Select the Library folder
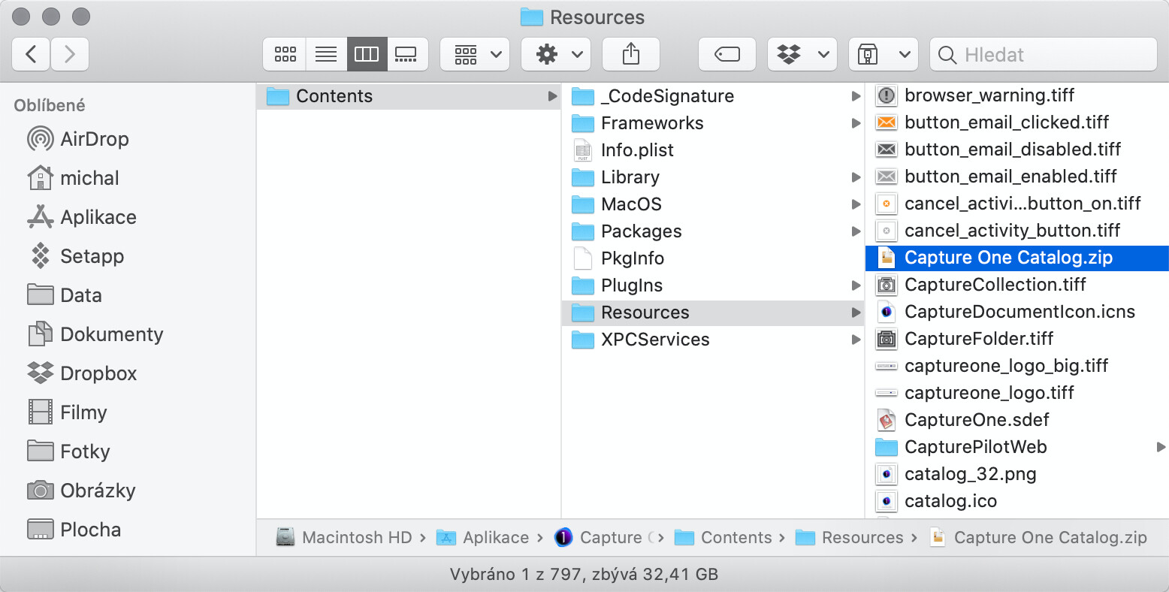The width and height of the screenshot is (1169, 592). (x=713, y=177)
